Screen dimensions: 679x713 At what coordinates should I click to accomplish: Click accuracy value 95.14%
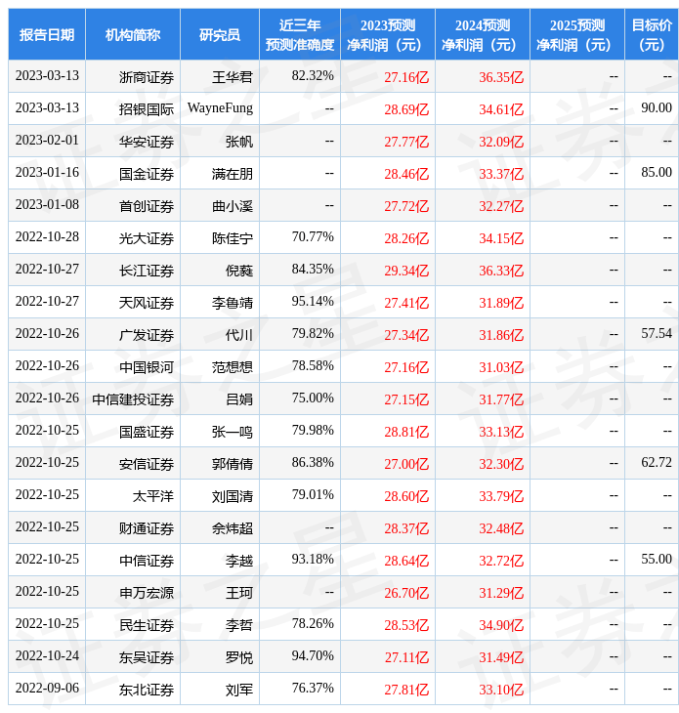(x=313, y=302)
